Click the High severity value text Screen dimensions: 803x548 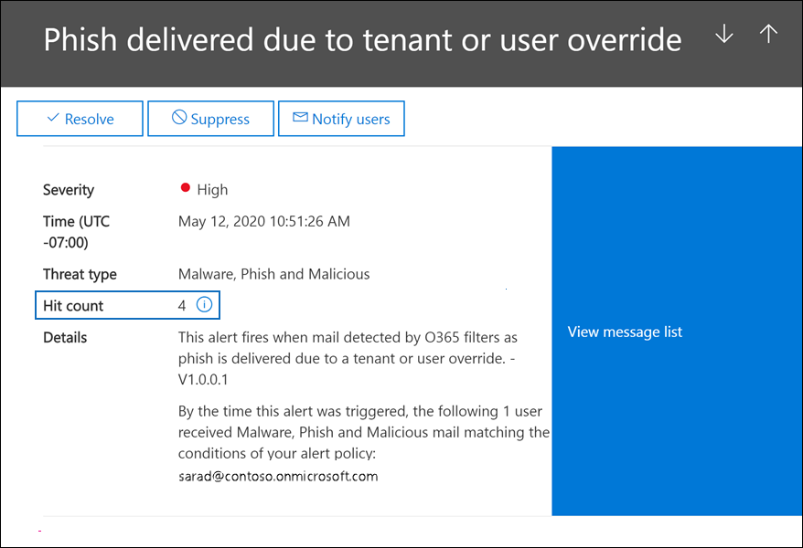point(212,190)
